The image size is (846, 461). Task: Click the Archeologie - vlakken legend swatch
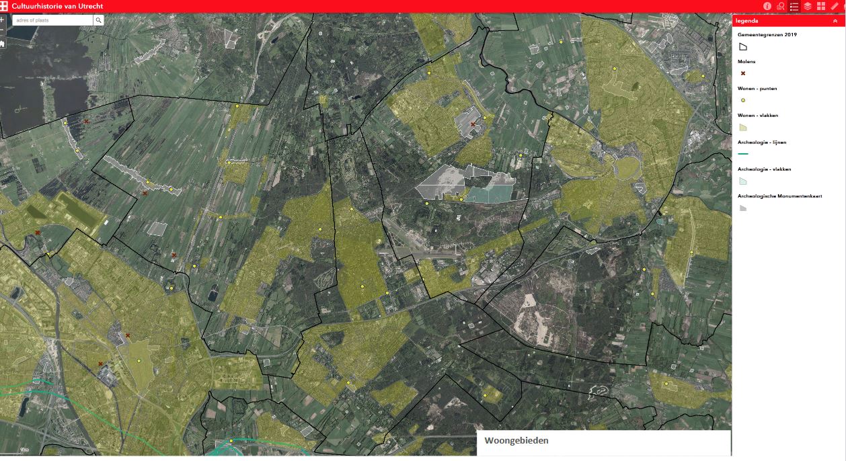click(x=743, y=181)
